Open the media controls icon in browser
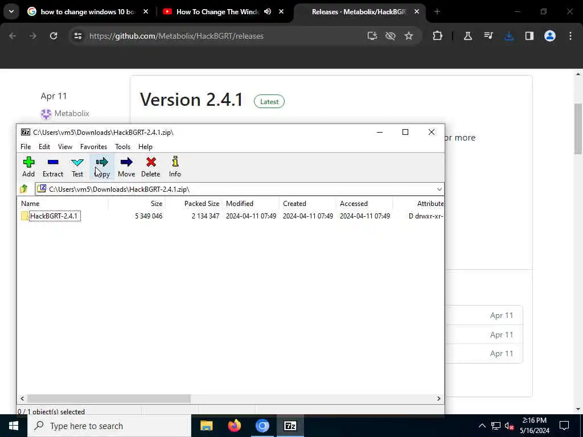Screen dimensions: 583x437 (x=488, y=36)
